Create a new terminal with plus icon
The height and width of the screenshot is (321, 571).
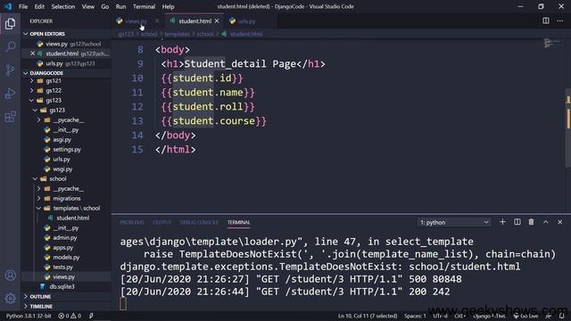[502, 222]
